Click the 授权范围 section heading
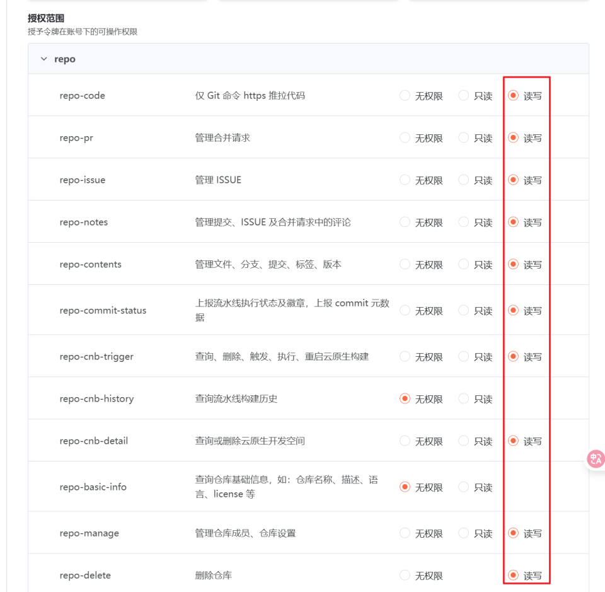This screenshot has height=592, width=605. click(x=46, y=18)
